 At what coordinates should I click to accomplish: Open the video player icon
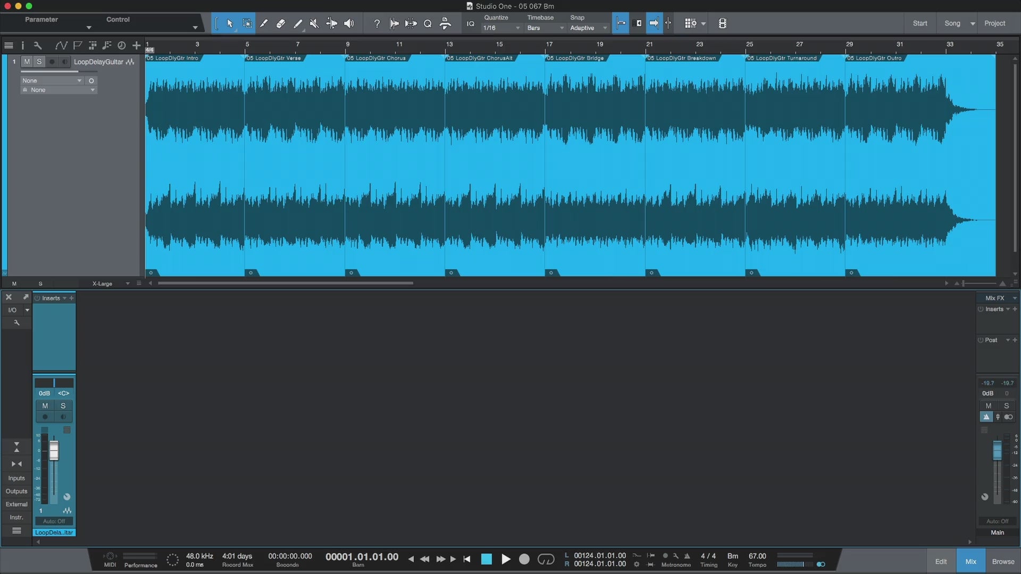point(722,23)
